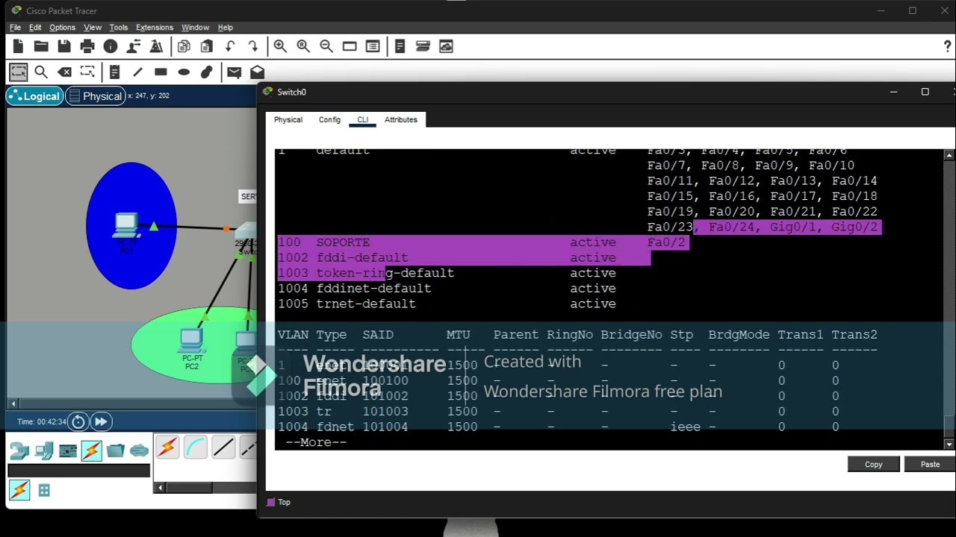Open the custom devices dialog icon
The height and width of the screenshot is (537, 956).
click(372, 46)
